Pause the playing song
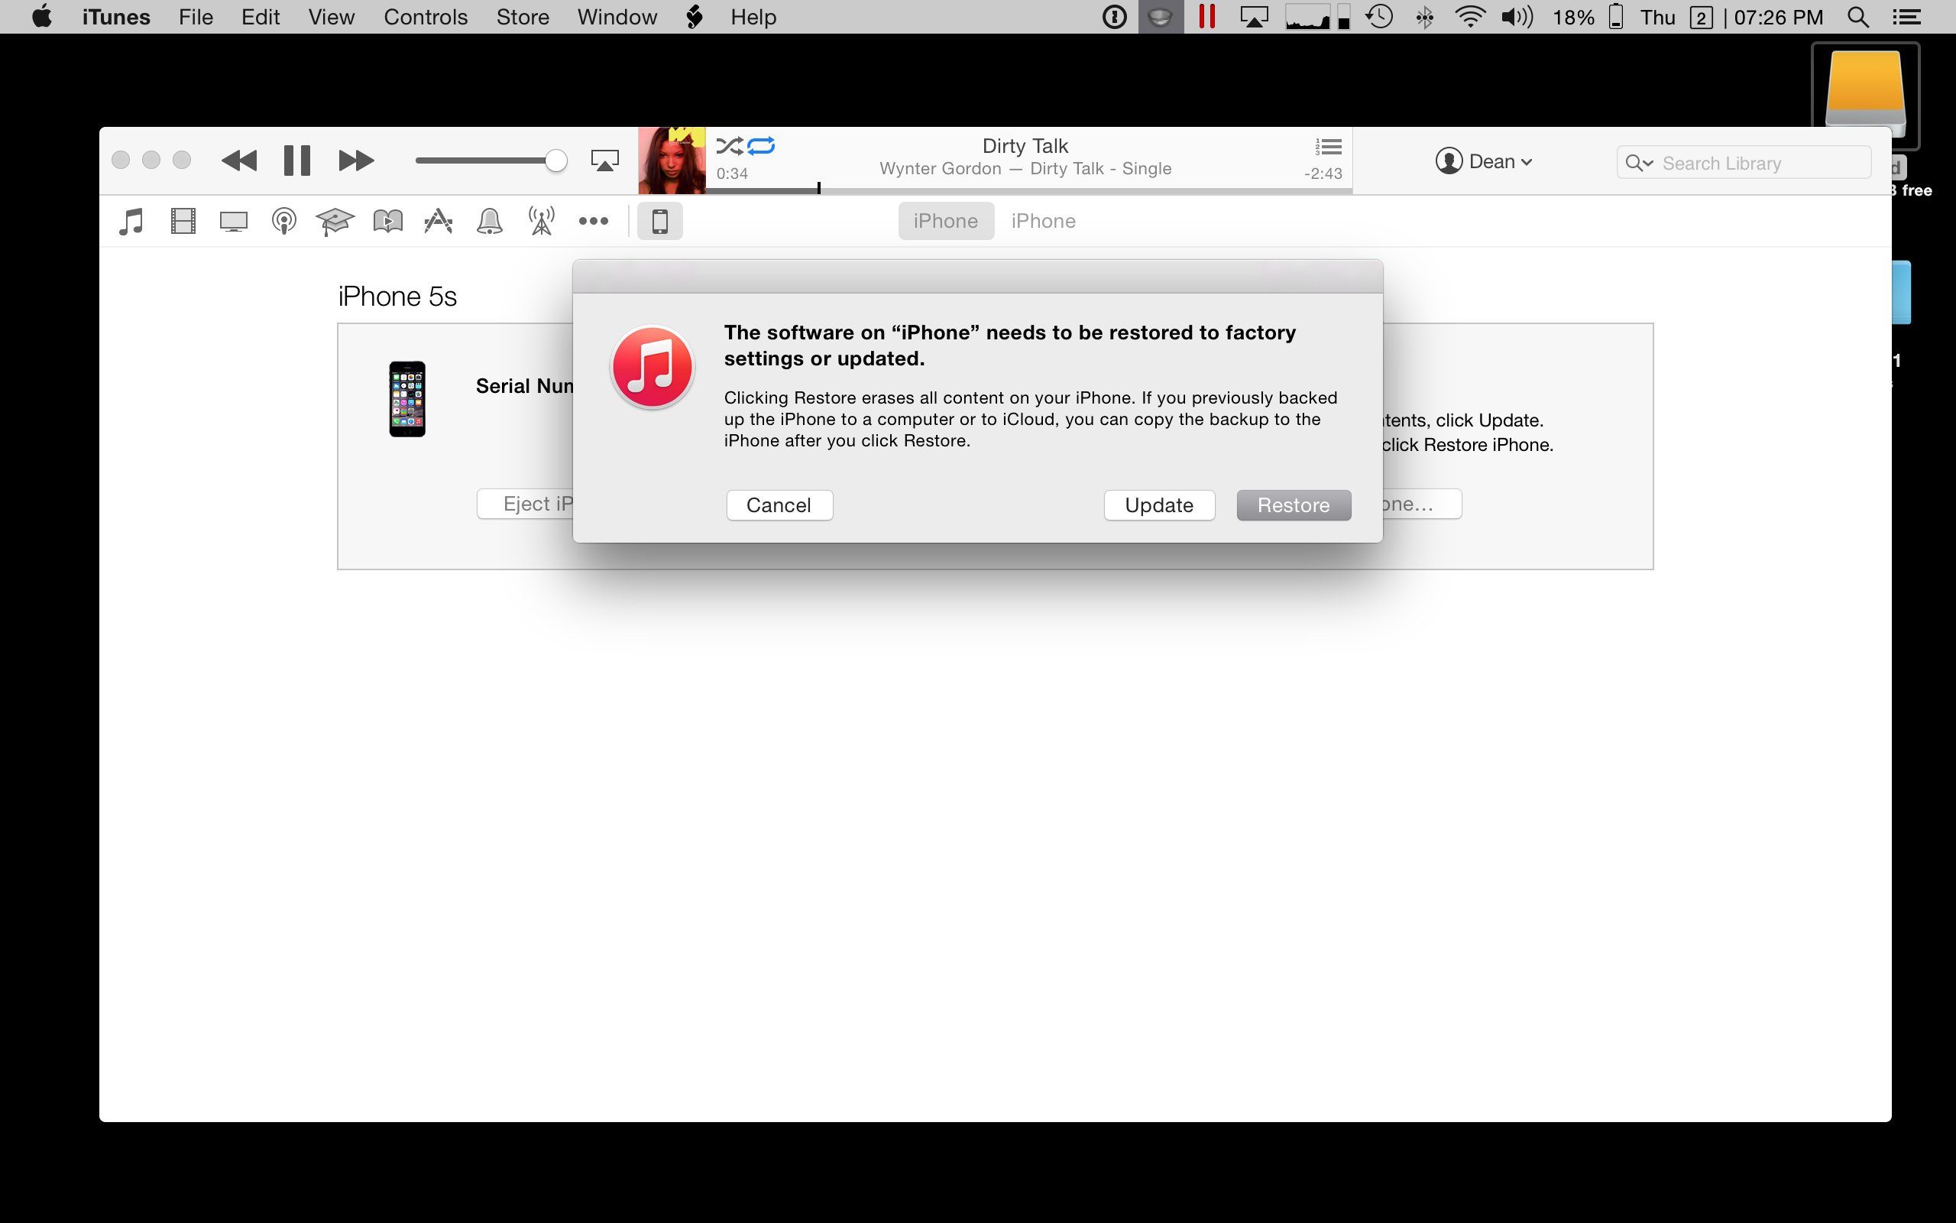The width and height of the screenshot is (1956, 1223). (296, 161)
